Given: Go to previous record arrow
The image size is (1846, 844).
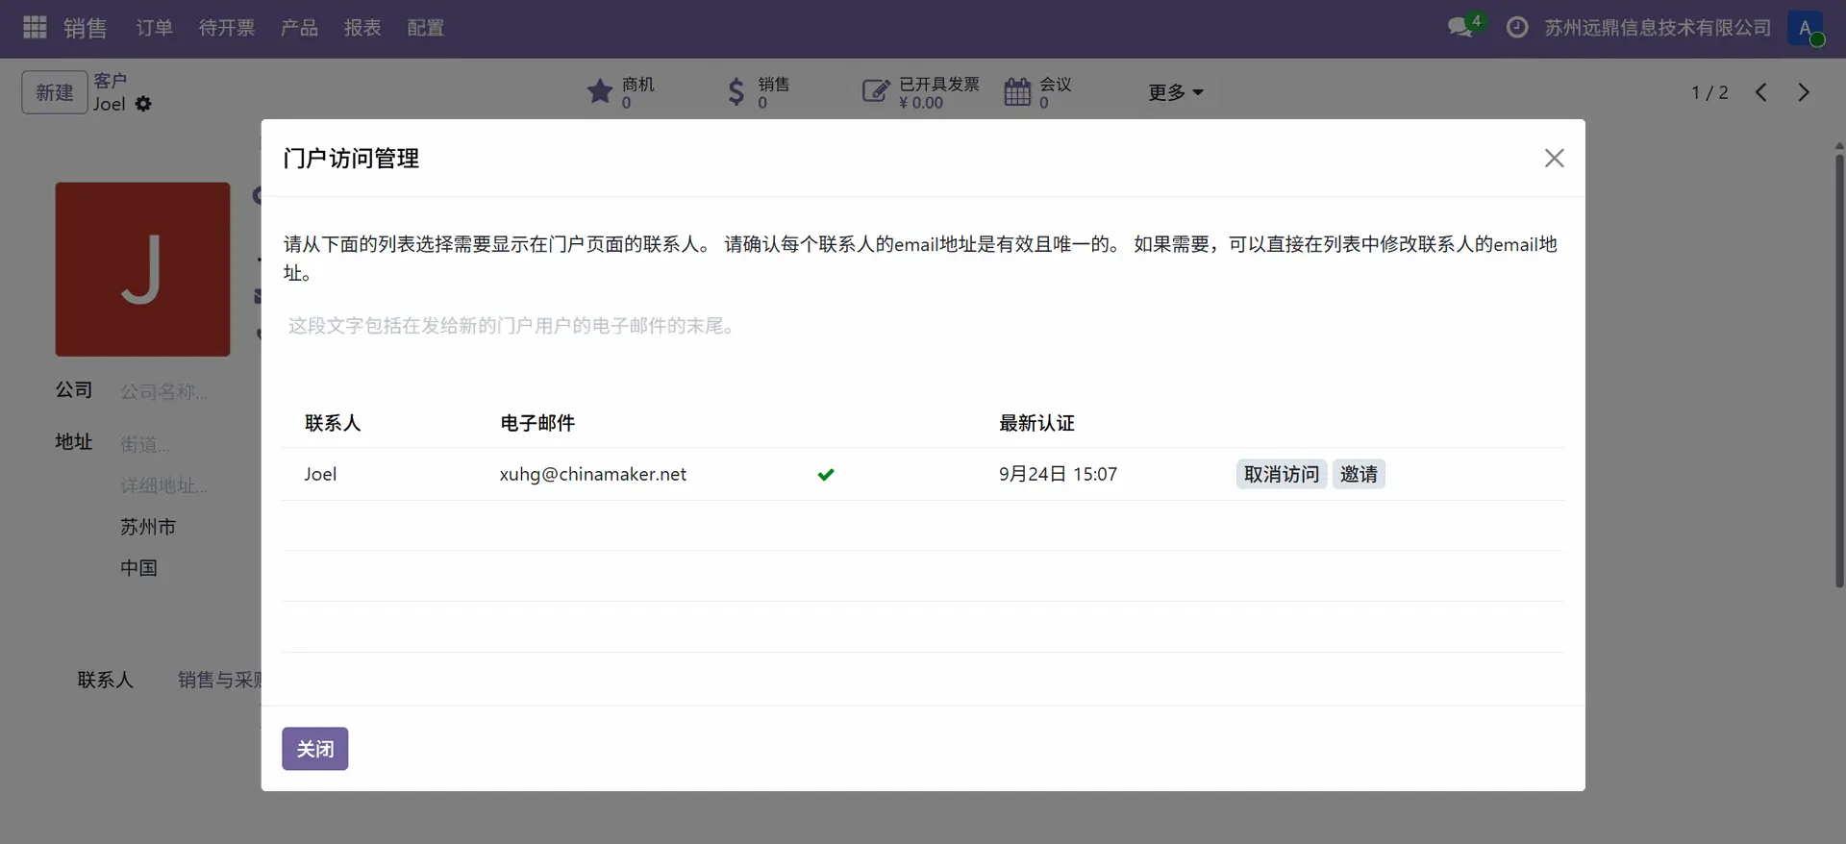Looking at the screenshot, I should pyautogui.click(x=1760, y=92).
